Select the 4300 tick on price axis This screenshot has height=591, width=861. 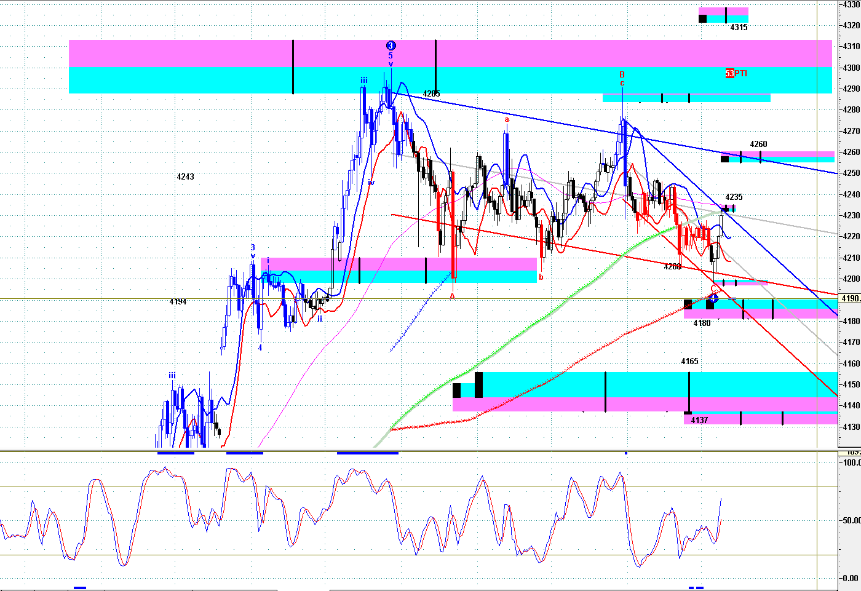coord(851,68)
